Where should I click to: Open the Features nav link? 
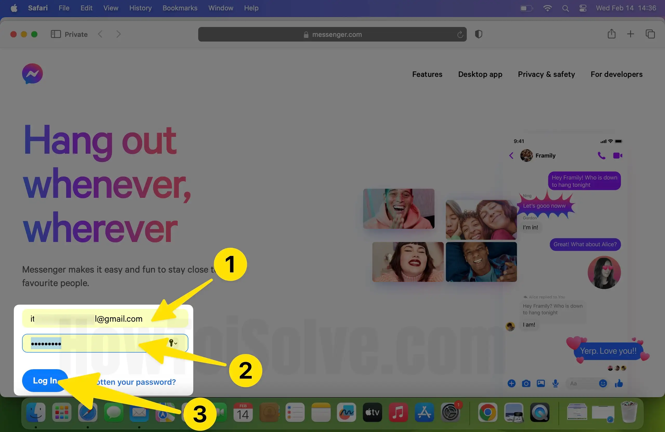tap(427, 74)
